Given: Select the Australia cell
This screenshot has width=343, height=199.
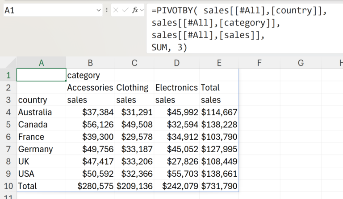Looking at the screenshot, I should point(41,112).
